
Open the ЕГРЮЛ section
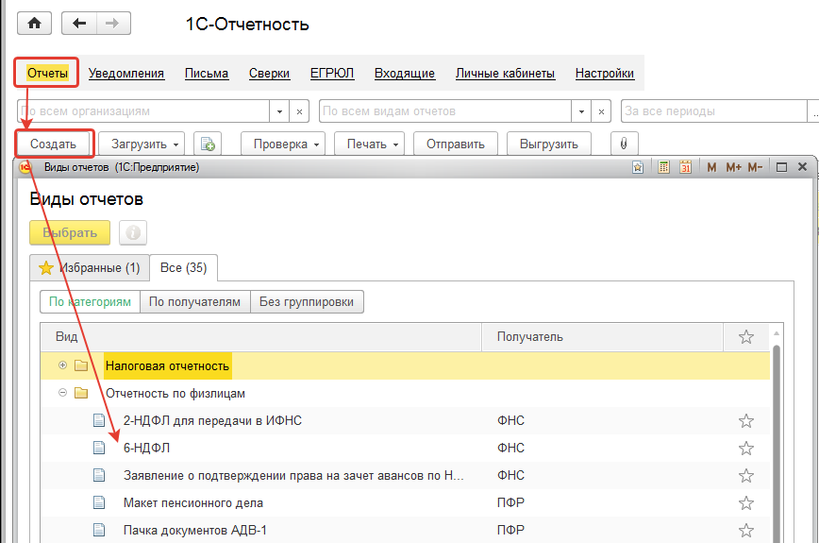click(x=332, y=73)
